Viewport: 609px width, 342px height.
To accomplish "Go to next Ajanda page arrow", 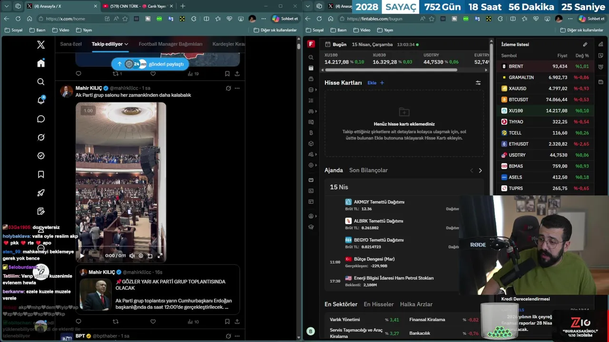I will point(480,171).
